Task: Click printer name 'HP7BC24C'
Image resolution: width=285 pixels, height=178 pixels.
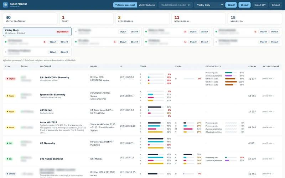Action: [x=46, y=110]
